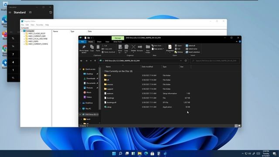This screenshot has width=279, height=157.
Task: Click the Move to icon
Action: pyautogui.click(x=120, y=49)
